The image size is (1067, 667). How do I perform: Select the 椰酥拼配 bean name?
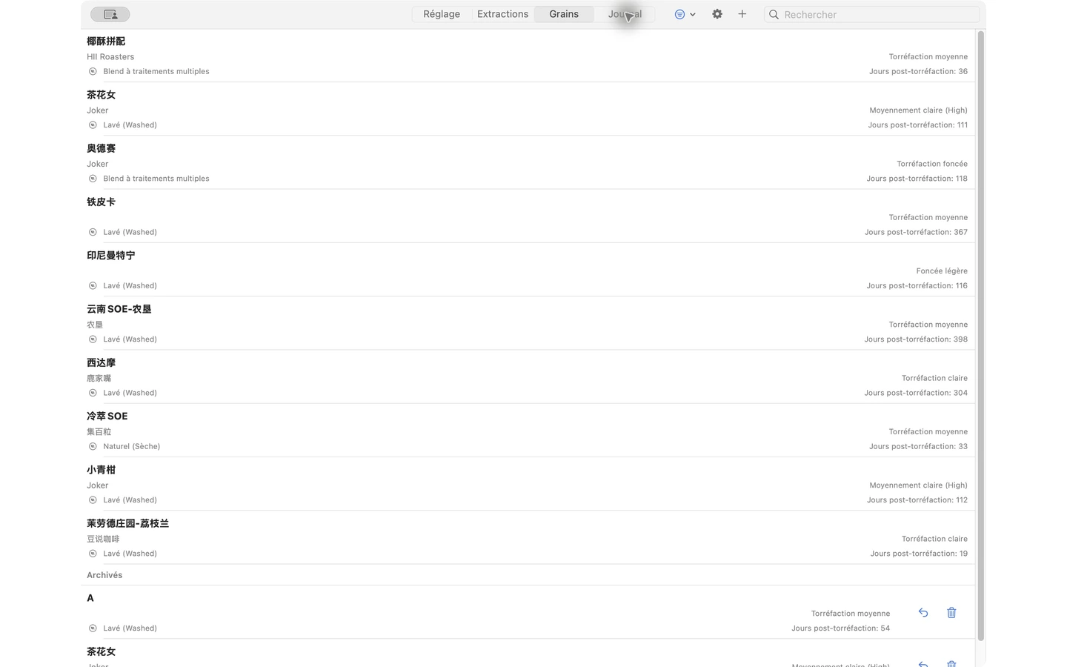point(106,42)
